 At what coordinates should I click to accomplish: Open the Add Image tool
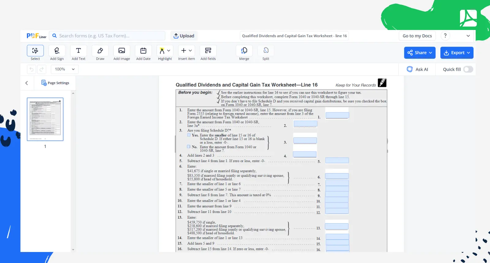tap(122, 53)
